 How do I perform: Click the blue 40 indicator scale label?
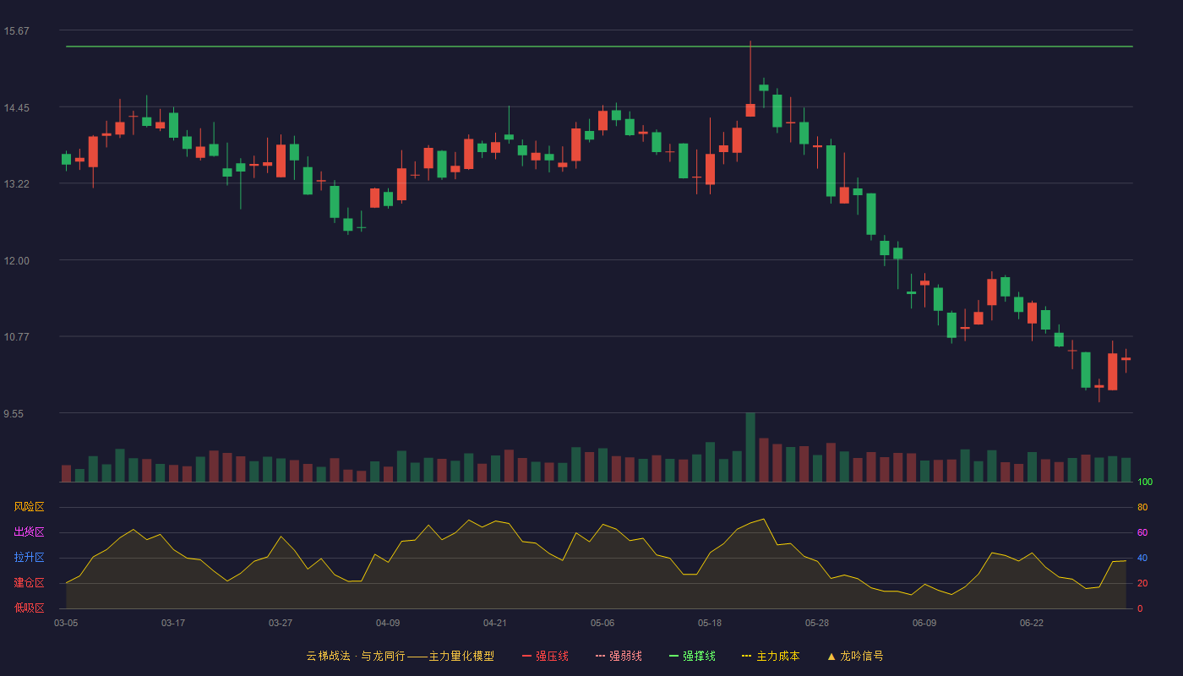1142,559
